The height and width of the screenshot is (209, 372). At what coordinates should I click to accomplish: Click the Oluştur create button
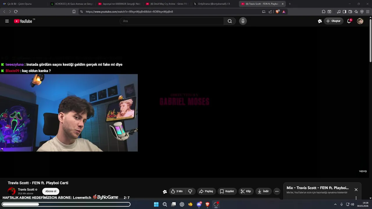pos(333,21)
